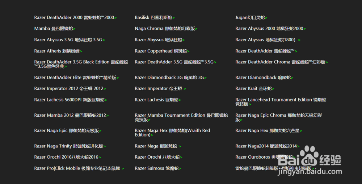Open Razer Salmosa 煞魔蛇 link
The image size is (362, 184).
(158, 168)
